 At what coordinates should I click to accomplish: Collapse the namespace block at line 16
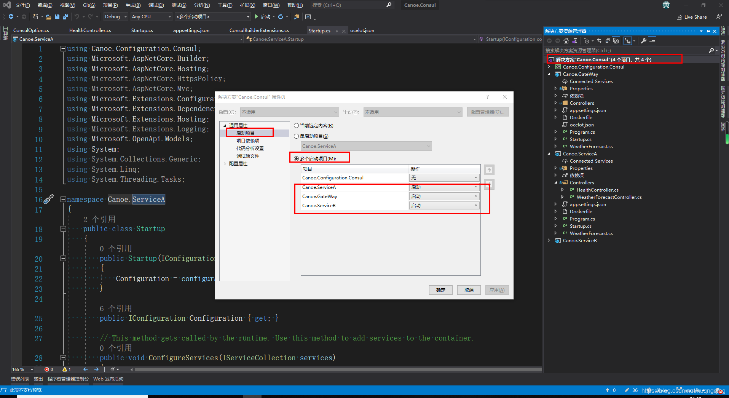pyautogui.click(x=63, y=199)
